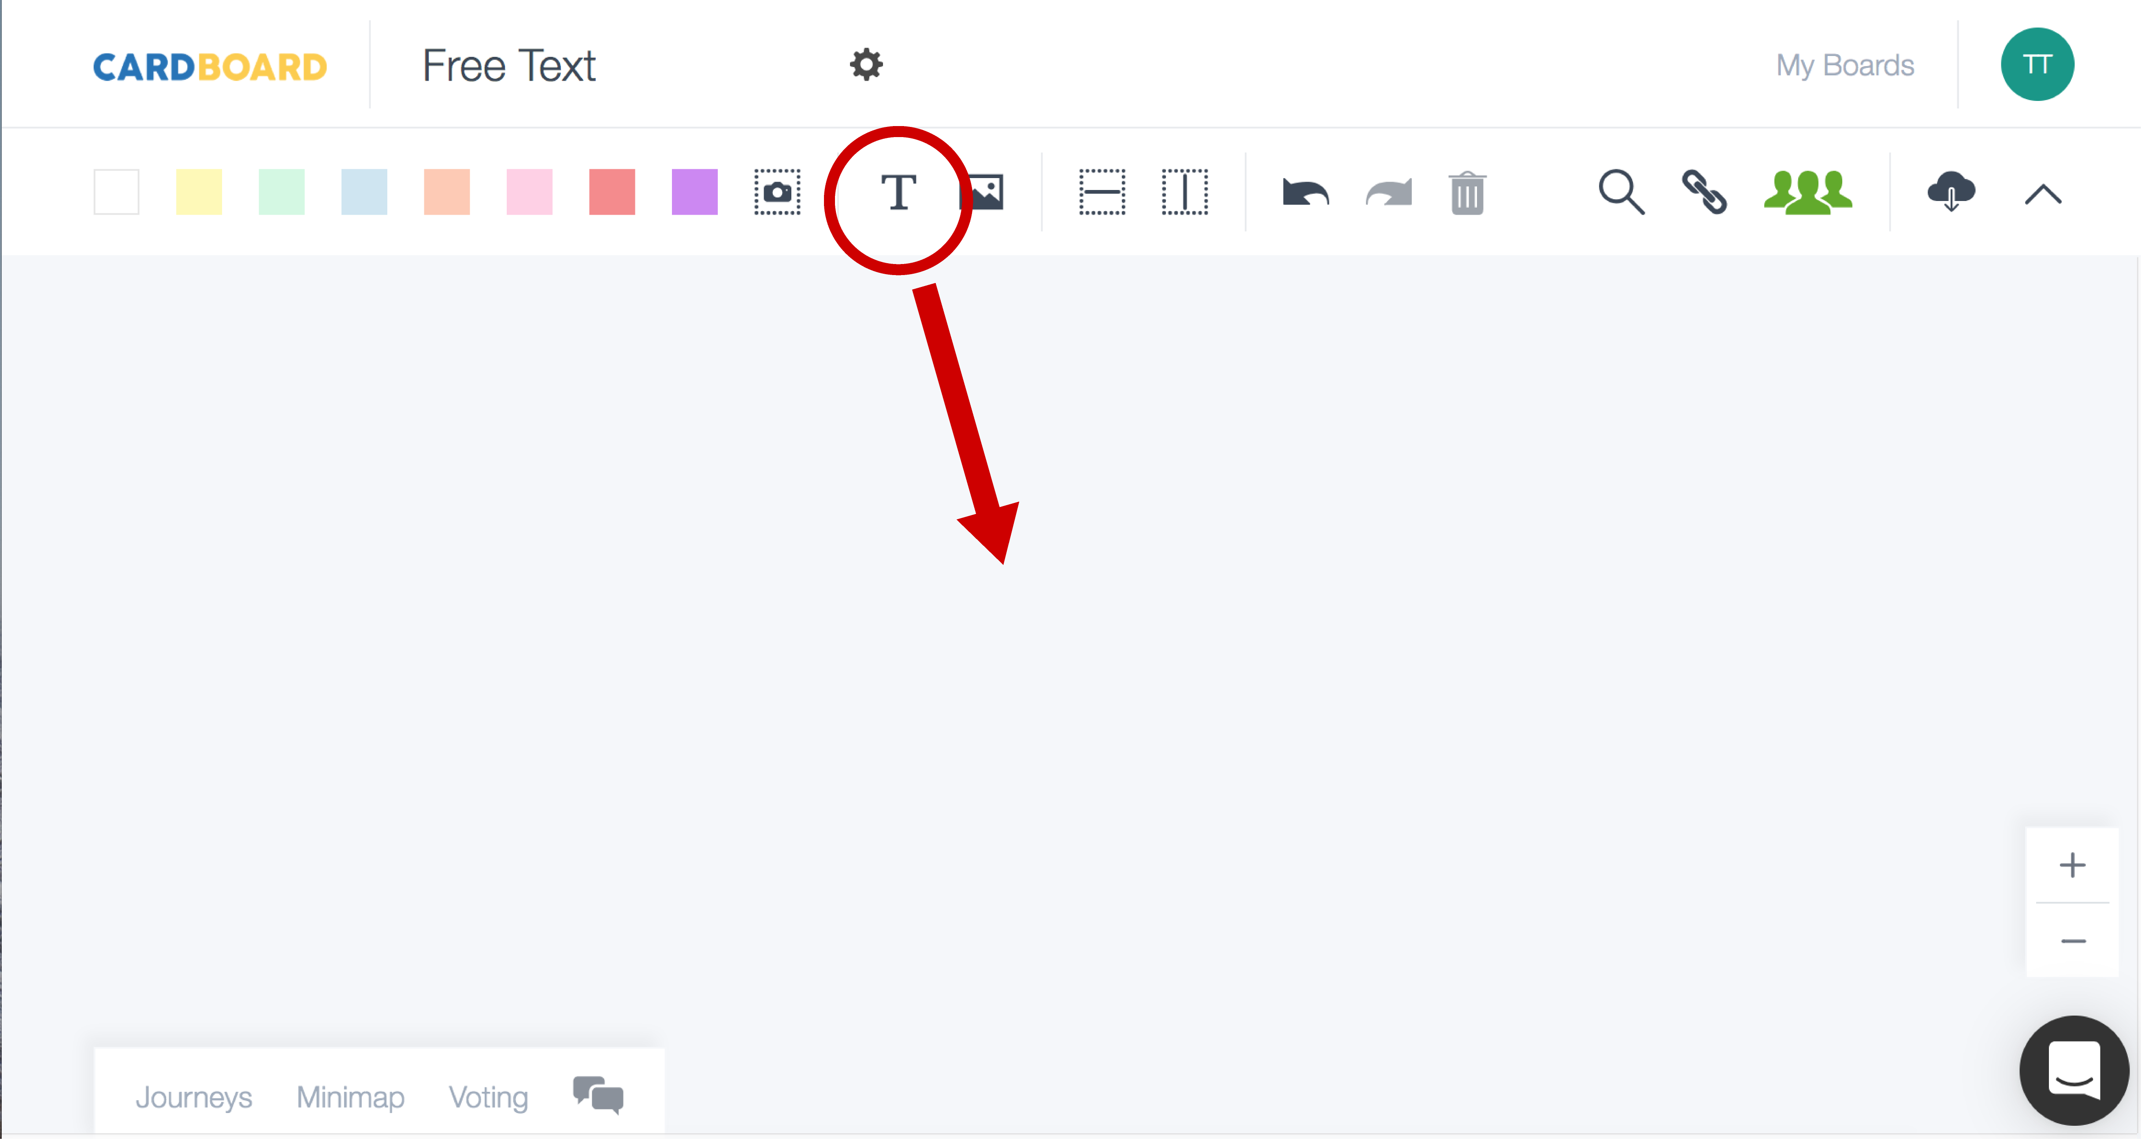The height and width of the screenshot is (1139, 2141).
Task: Click the screenshot camera capture icon
Action: point(777,193)
